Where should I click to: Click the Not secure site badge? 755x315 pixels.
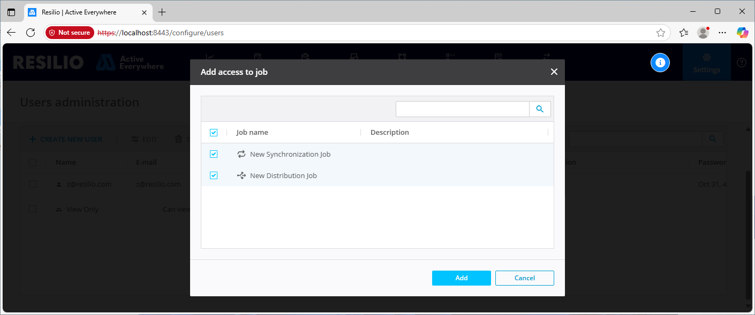click(x=70, y=33)
